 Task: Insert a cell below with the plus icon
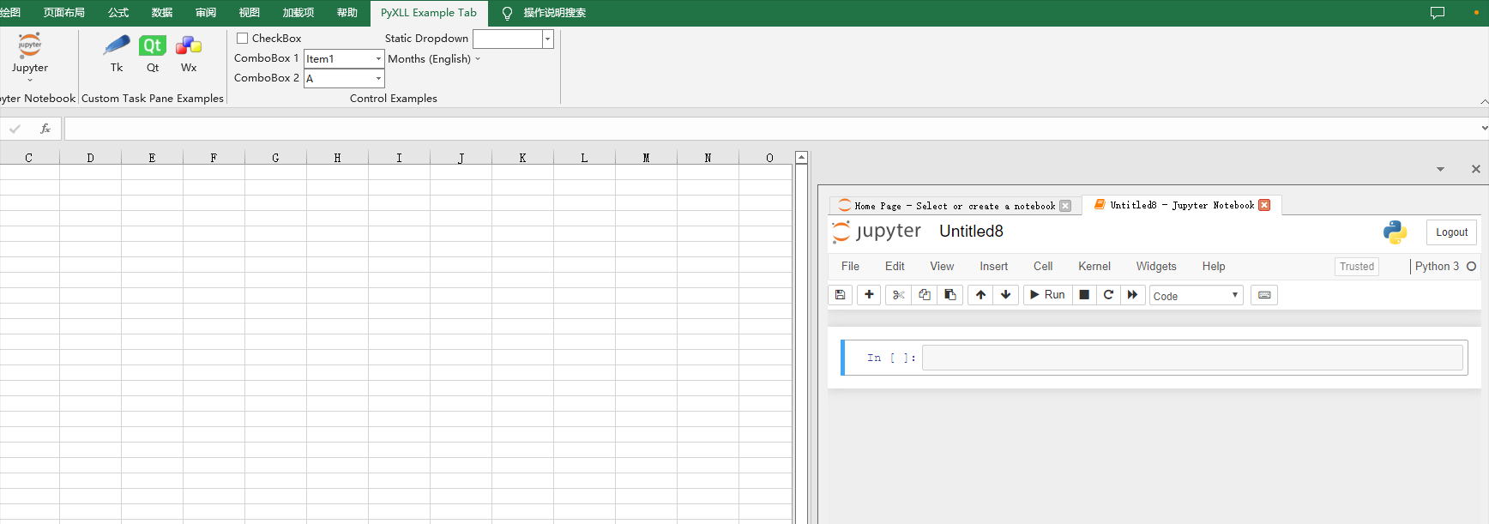tap(869, 295)
